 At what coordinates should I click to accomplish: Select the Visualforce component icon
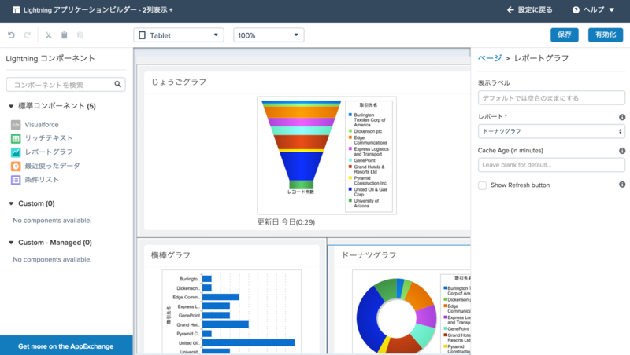click(x=16, y=125)
